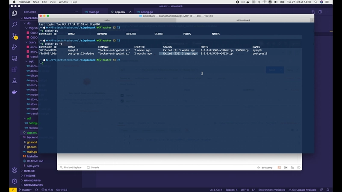Screen dimensions: 342x192
Task: Open Makefile in the explorer tree
Action: pyautogui.click(x=32, y=156)
